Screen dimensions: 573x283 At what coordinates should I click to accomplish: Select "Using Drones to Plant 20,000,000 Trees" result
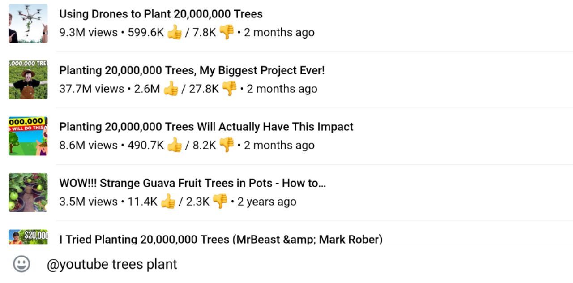(161, 14)
